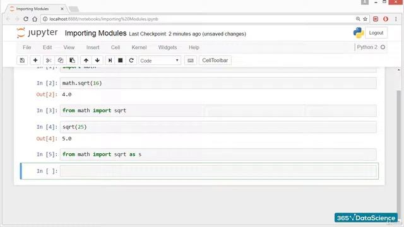The width and height of the screenshot is (404, 227).
Task: Insert cell below with the plus icon
Action: click(x=35, y=61)
